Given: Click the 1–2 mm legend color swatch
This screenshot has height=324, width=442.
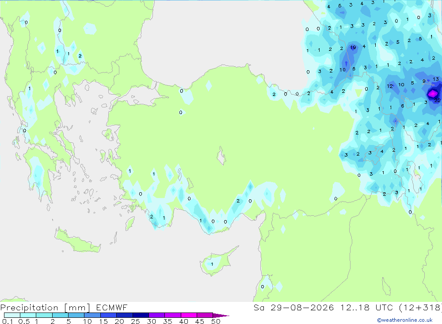Looking at the screenshot, I should [44, 315].
